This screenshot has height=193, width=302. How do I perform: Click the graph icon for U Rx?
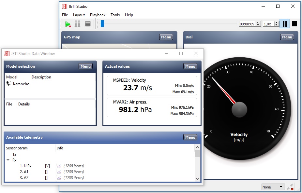click(59, 166)
